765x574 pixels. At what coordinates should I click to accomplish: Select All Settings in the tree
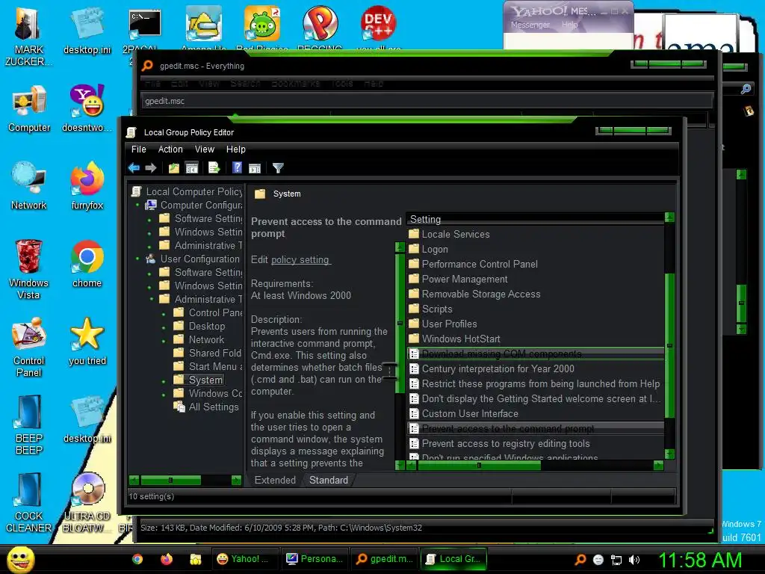click(x=214, y=407)
